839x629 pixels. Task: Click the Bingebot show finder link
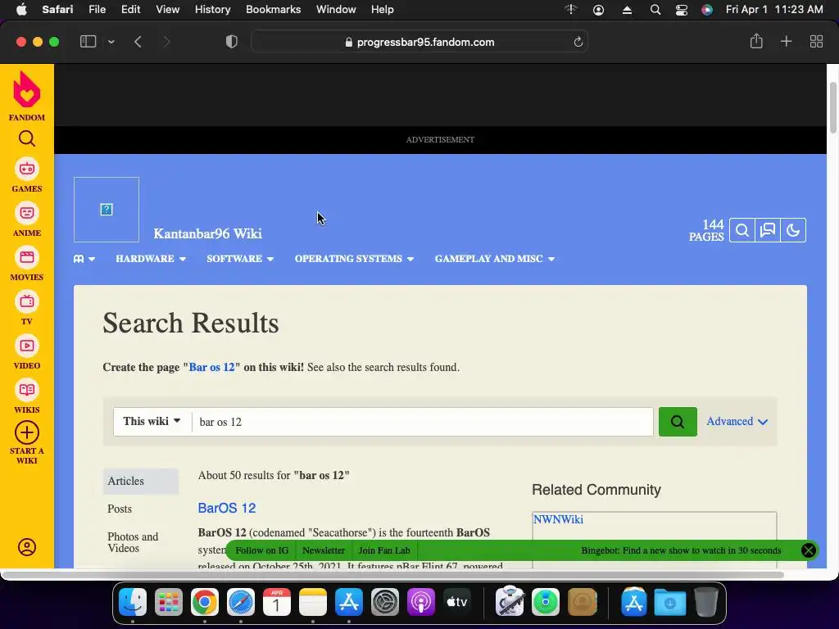[681, 550]
